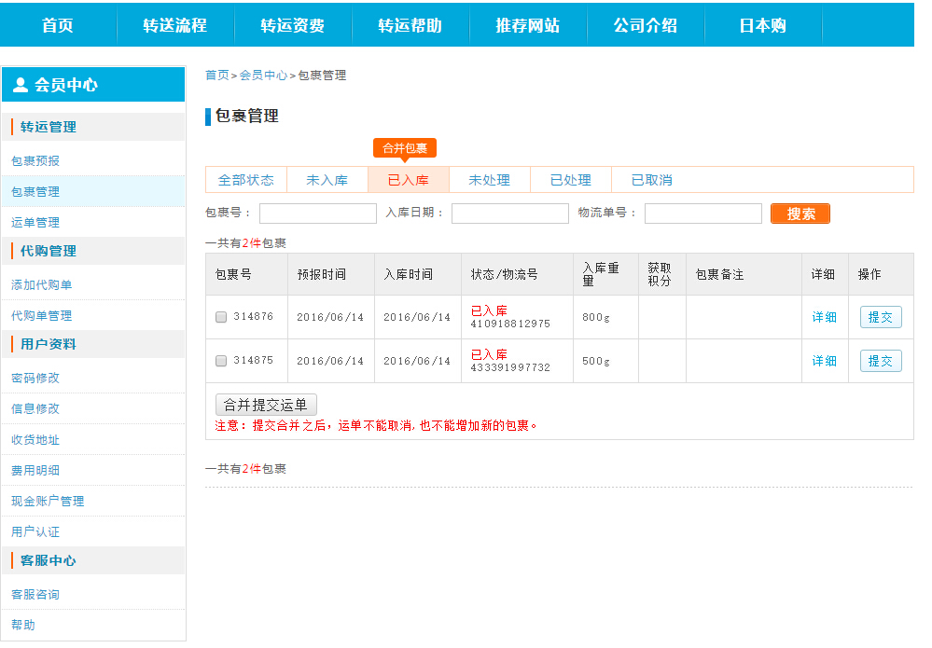This screenshot has height=648, width=932.
Task: Open the 首页 navigation menu
Action: coord(58,25)
